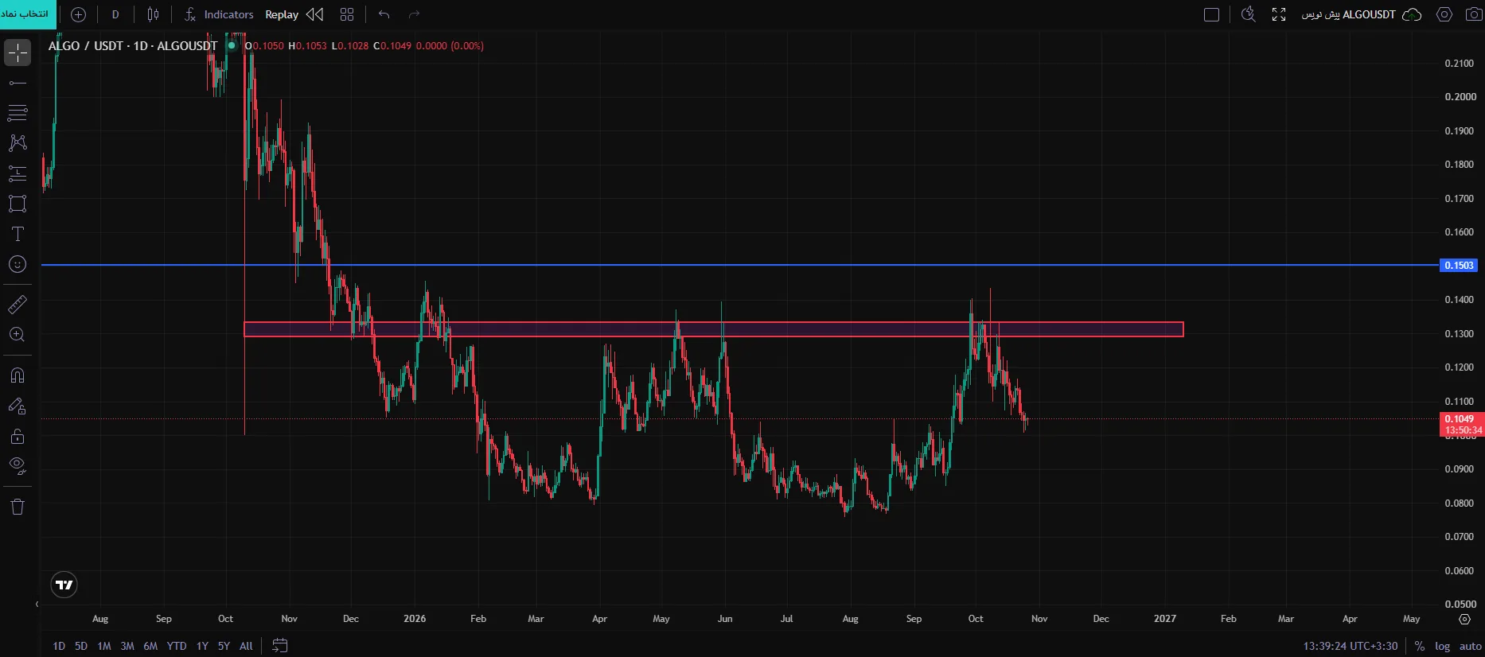The height and width of the screenshot is (657, 1485).
Task: Change the UTC+3:30 timezone
Action: tap(1350, 646)
